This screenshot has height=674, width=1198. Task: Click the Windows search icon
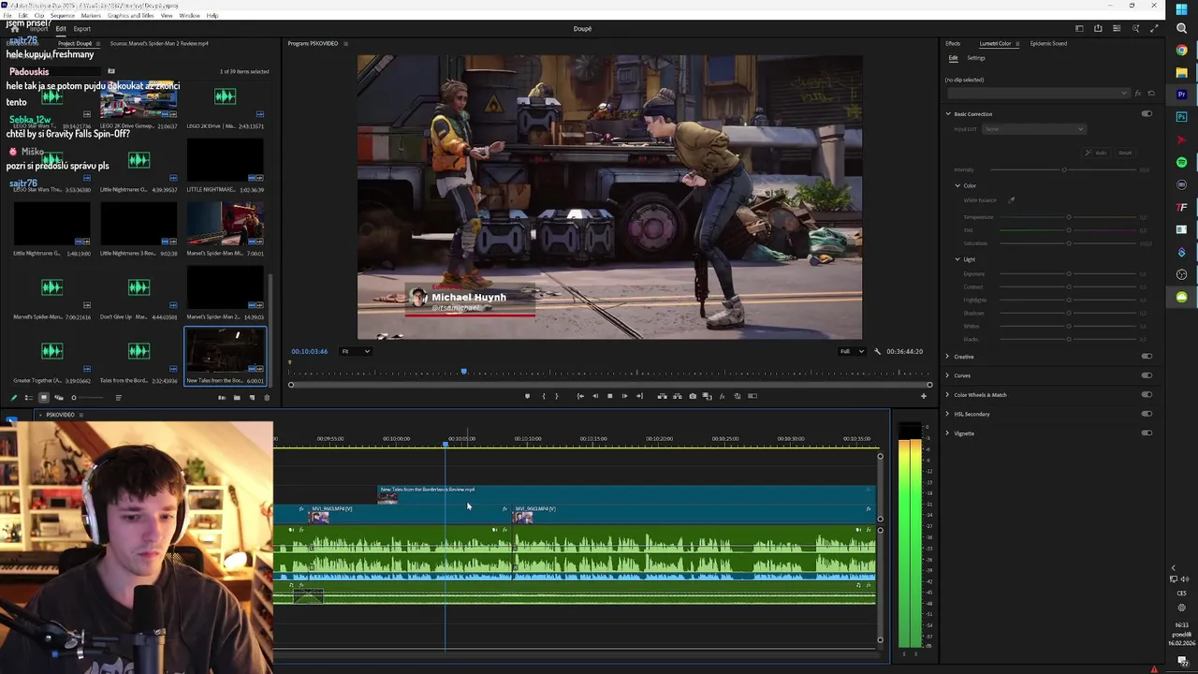(x=1182, y=28)
